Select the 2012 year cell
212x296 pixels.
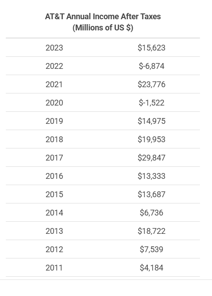(54, 249)
